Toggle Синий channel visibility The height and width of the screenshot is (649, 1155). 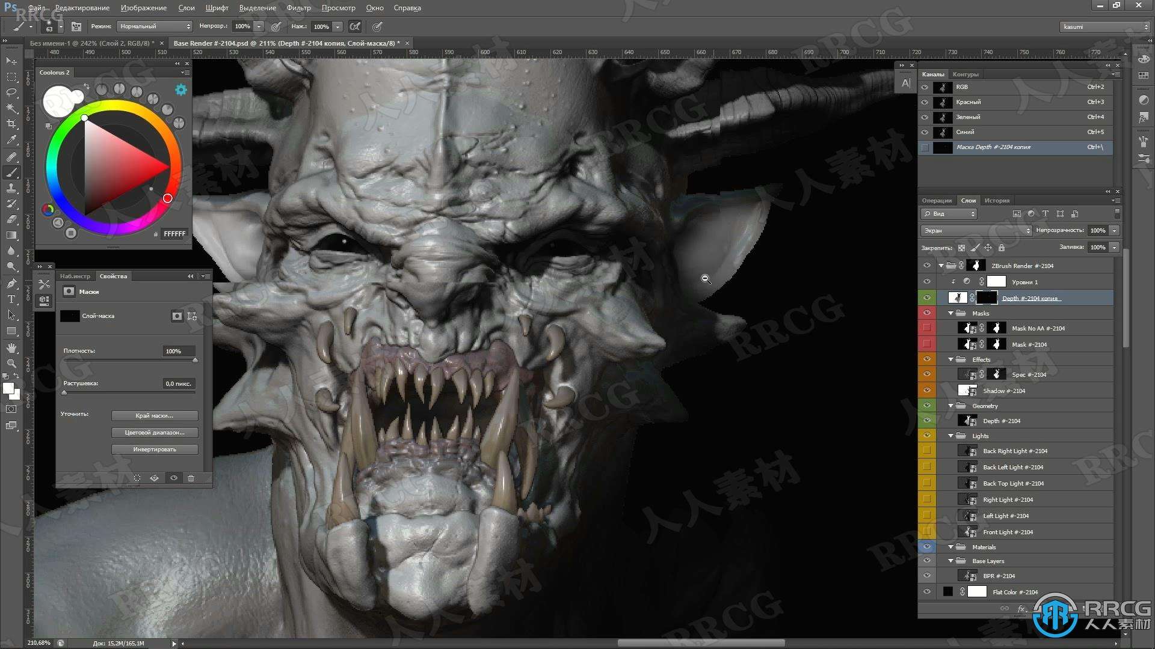pyautogui.click(x=925, y=132)
